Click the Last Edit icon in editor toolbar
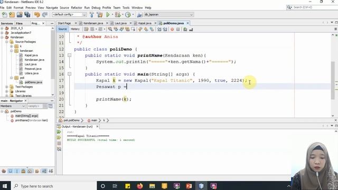This screenshot has width=338, height=190. [87, 29]
